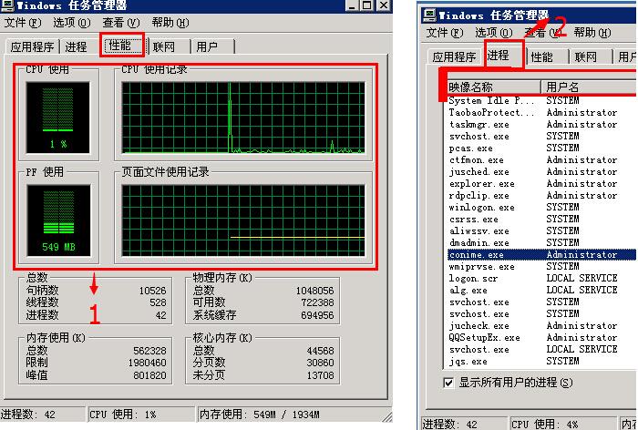Select 进程 tab in right window
The image size is (638, 430).
503,54
